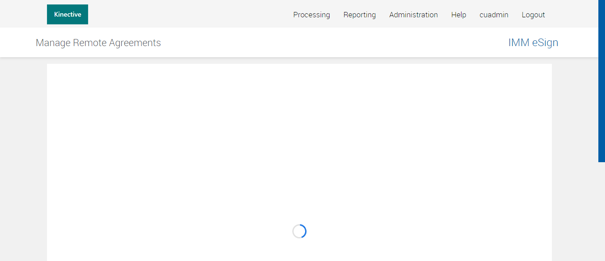Click the Manage Remote Agreements heading
Screen dimensions: 605x261
tap(98, 43)
